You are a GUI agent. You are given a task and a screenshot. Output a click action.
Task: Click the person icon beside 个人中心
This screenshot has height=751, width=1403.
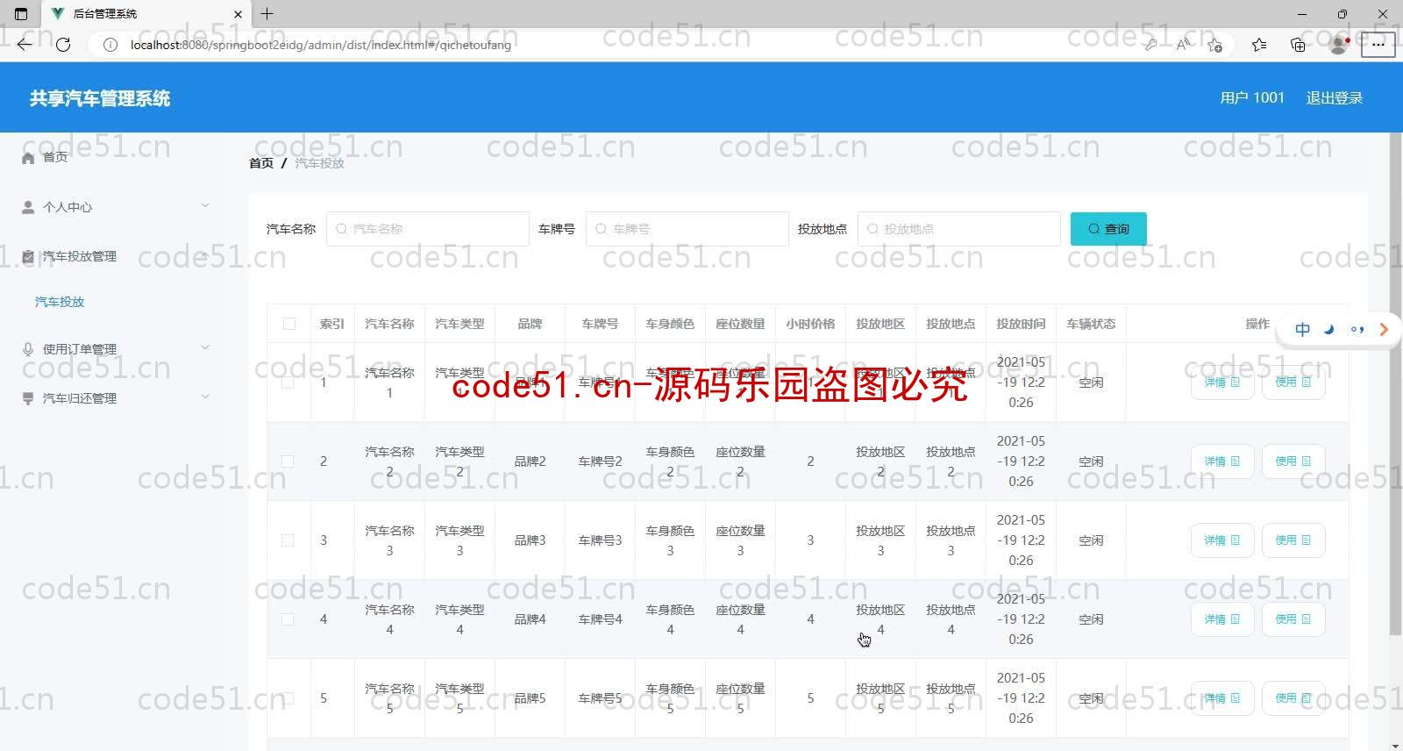point(28,207)
